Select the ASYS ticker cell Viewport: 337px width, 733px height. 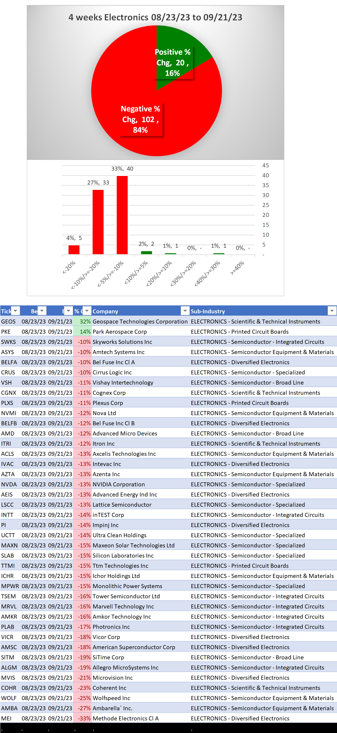tap(10, 352)
